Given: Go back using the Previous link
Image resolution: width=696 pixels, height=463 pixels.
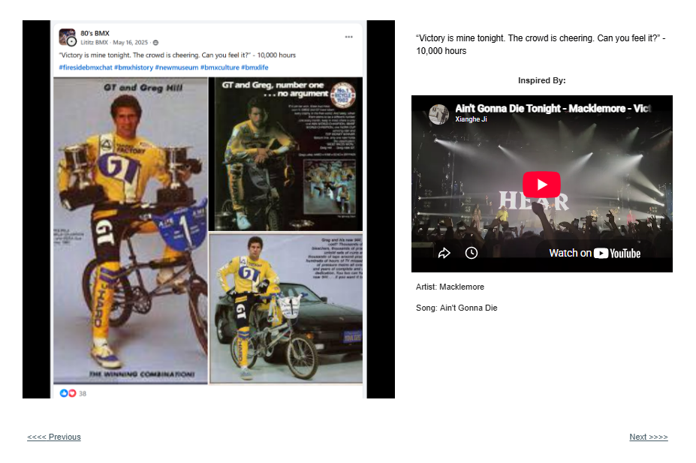Looking at the screenshot, I should [54, 437].
